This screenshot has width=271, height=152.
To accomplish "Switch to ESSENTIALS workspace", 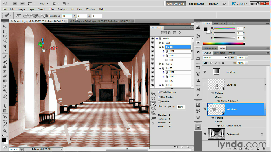I will 196,4.
